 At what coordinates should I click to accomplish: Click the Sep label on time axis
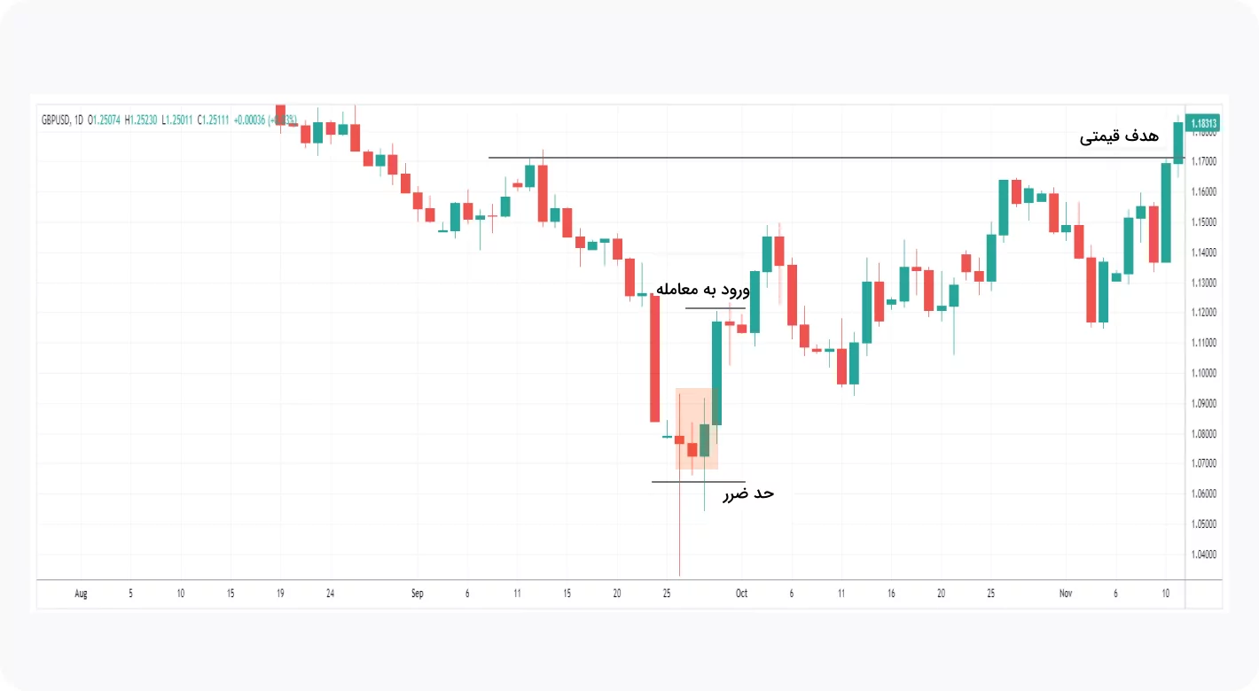[x=417, y=594]
